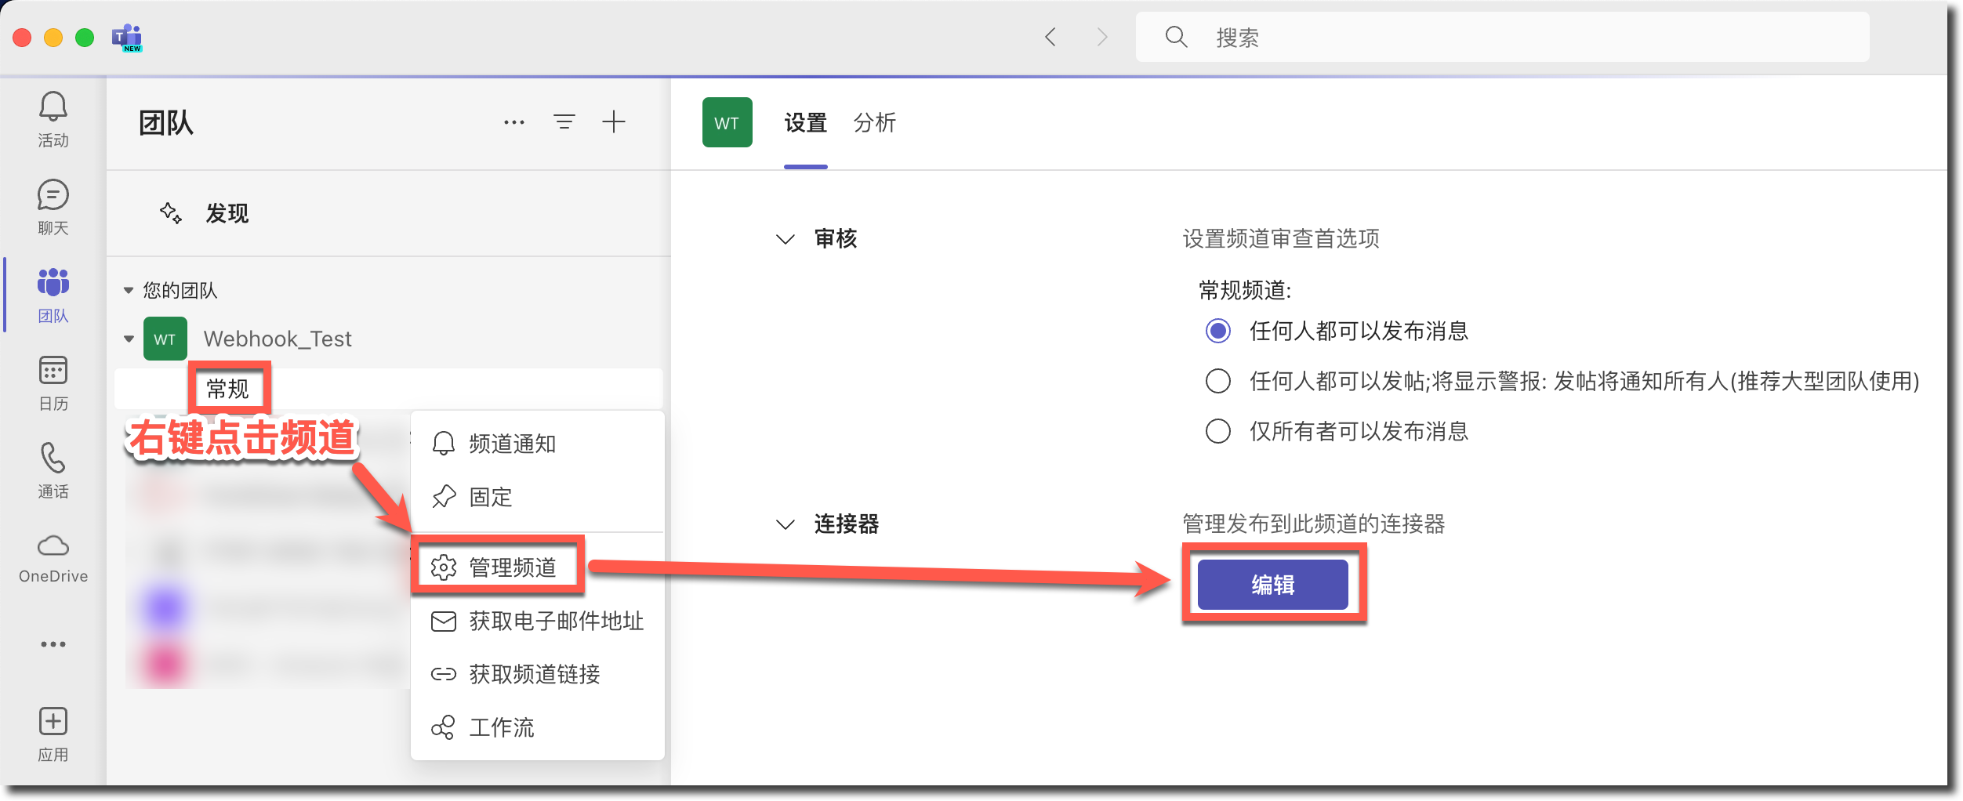
Task: Click the 发现 discover link
Action: (227, 213)
